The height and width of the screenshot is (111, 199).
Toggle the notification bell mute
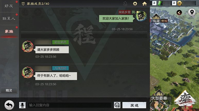[x=125, y=4]
